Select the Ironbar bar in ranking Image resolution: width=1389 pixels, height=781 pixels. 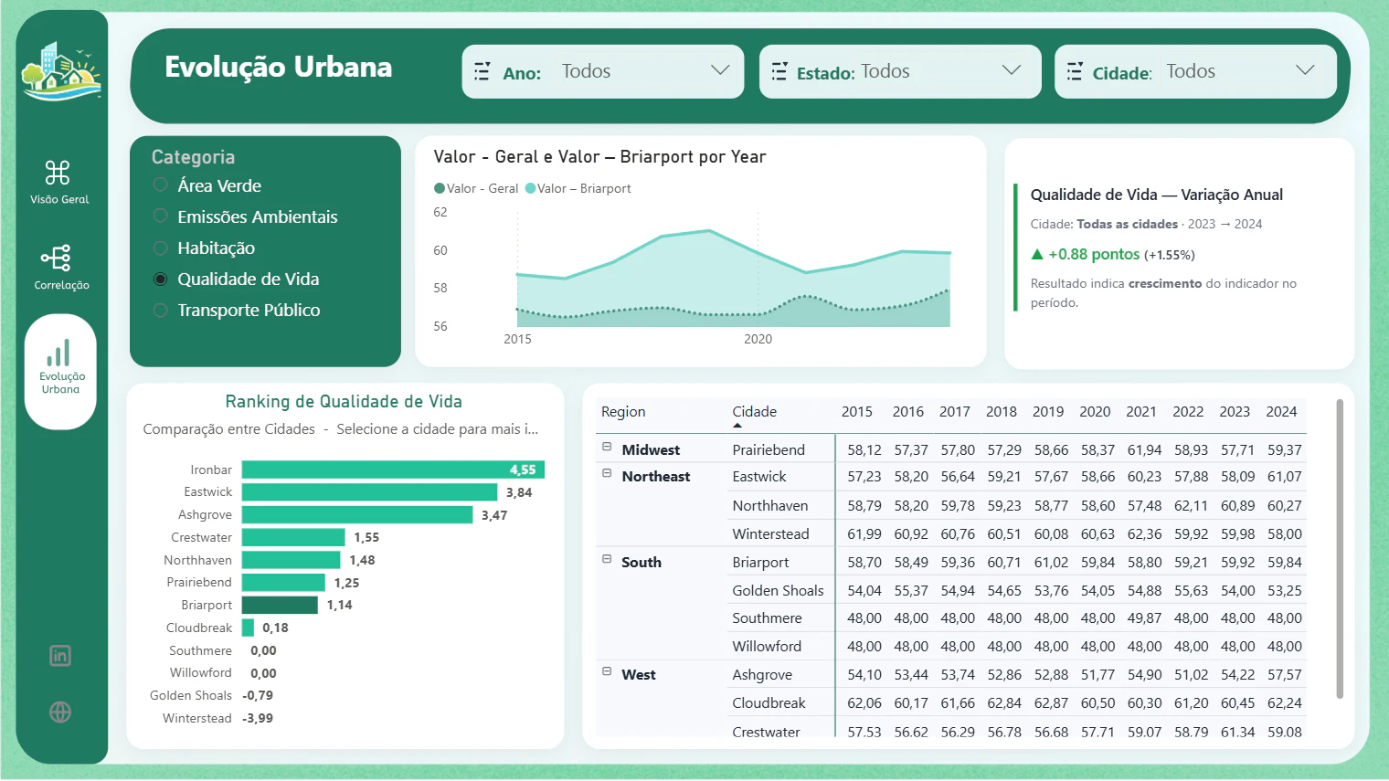[x=393, y=470]
